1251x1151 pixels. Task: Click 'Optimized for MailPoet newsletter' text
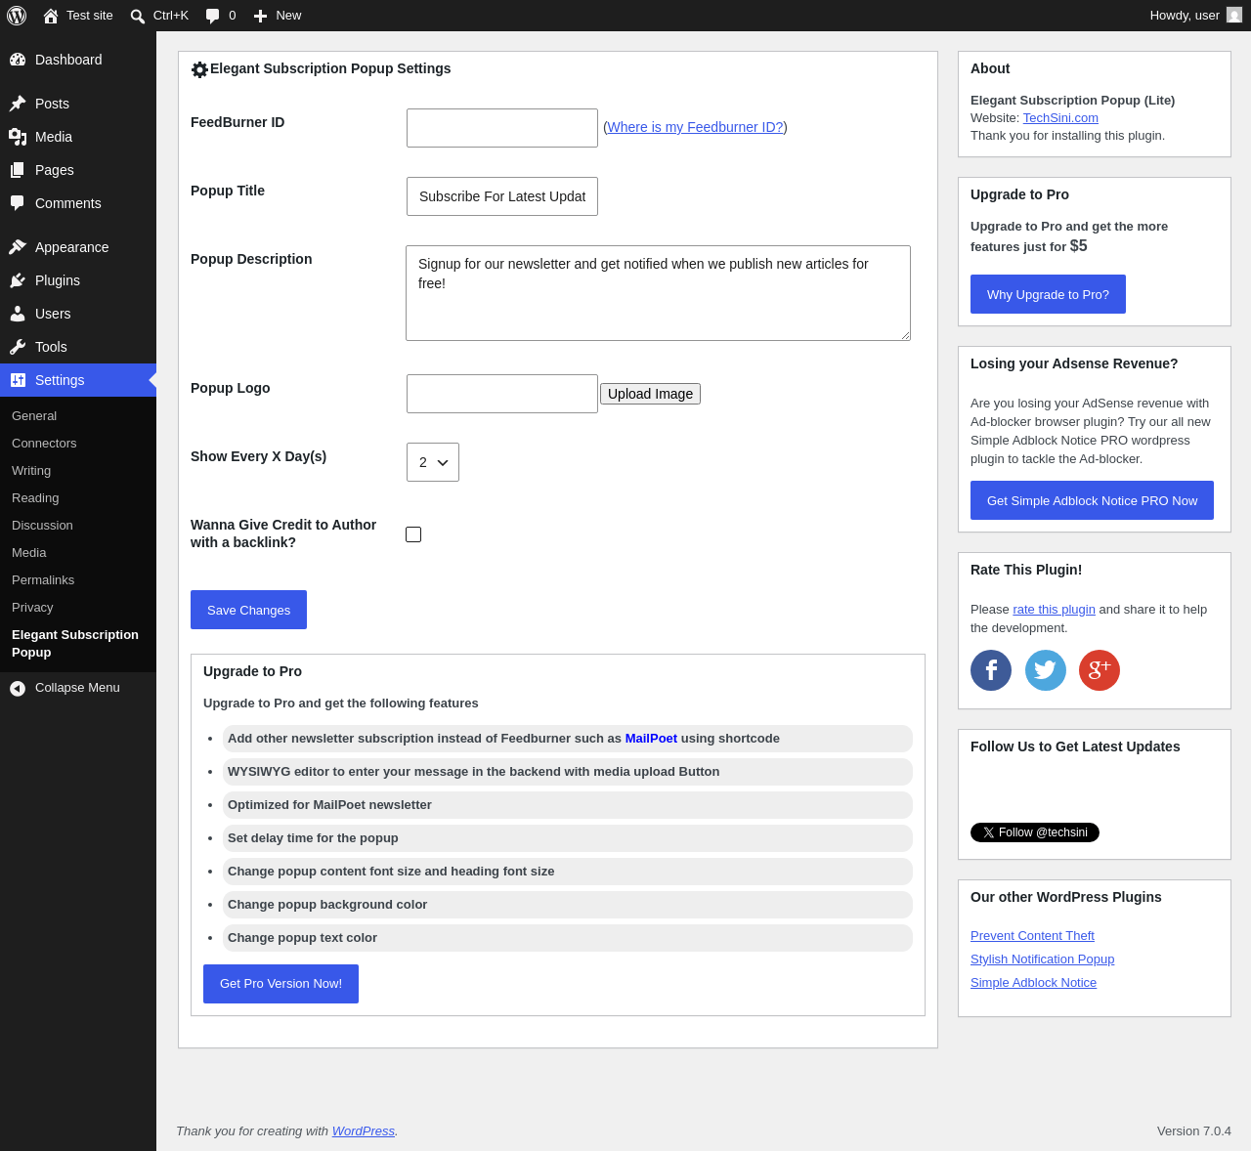coord(329,805)
